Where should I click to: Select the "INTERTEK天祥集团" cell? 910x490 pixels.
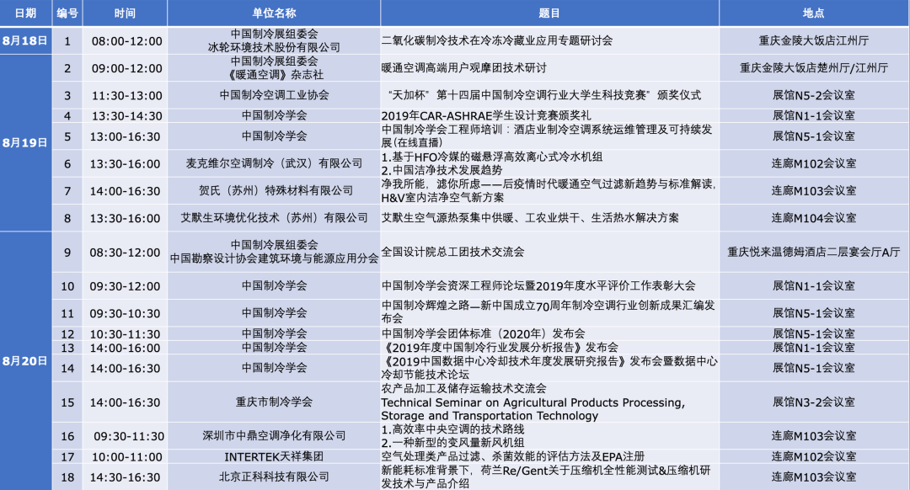click(x=274, y=457)
